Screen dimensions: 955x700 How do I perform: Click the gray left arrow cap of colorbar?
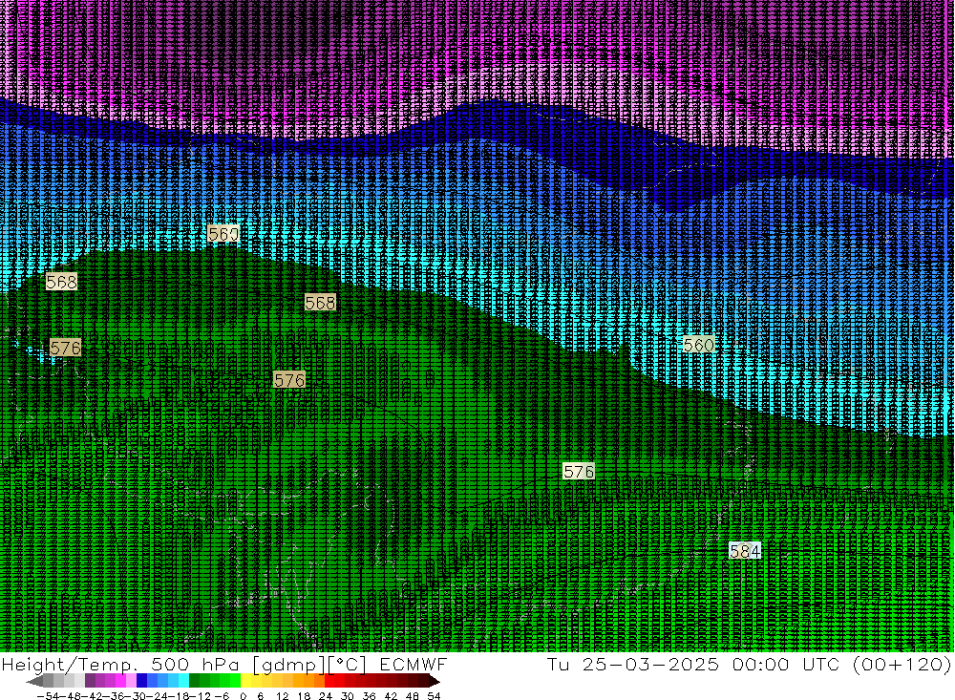click(x=34, y=680)
